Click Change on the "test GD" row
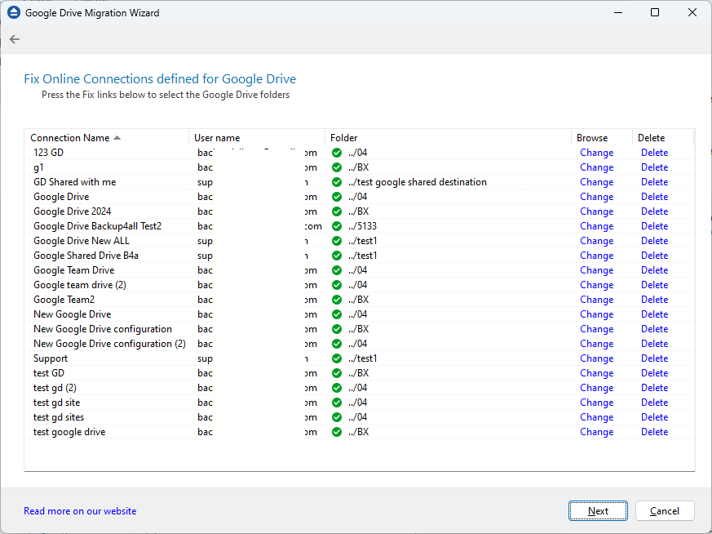This screenshot has width=712, height=534. pyautogui.click(x=596, y=373)
